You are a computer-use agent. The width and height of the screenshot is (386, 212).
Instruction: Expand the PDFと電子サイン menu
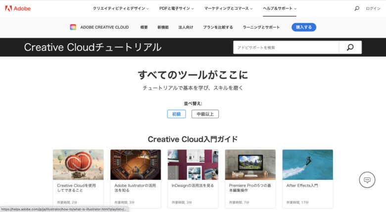pyautogui.click(x=177, y=8)
